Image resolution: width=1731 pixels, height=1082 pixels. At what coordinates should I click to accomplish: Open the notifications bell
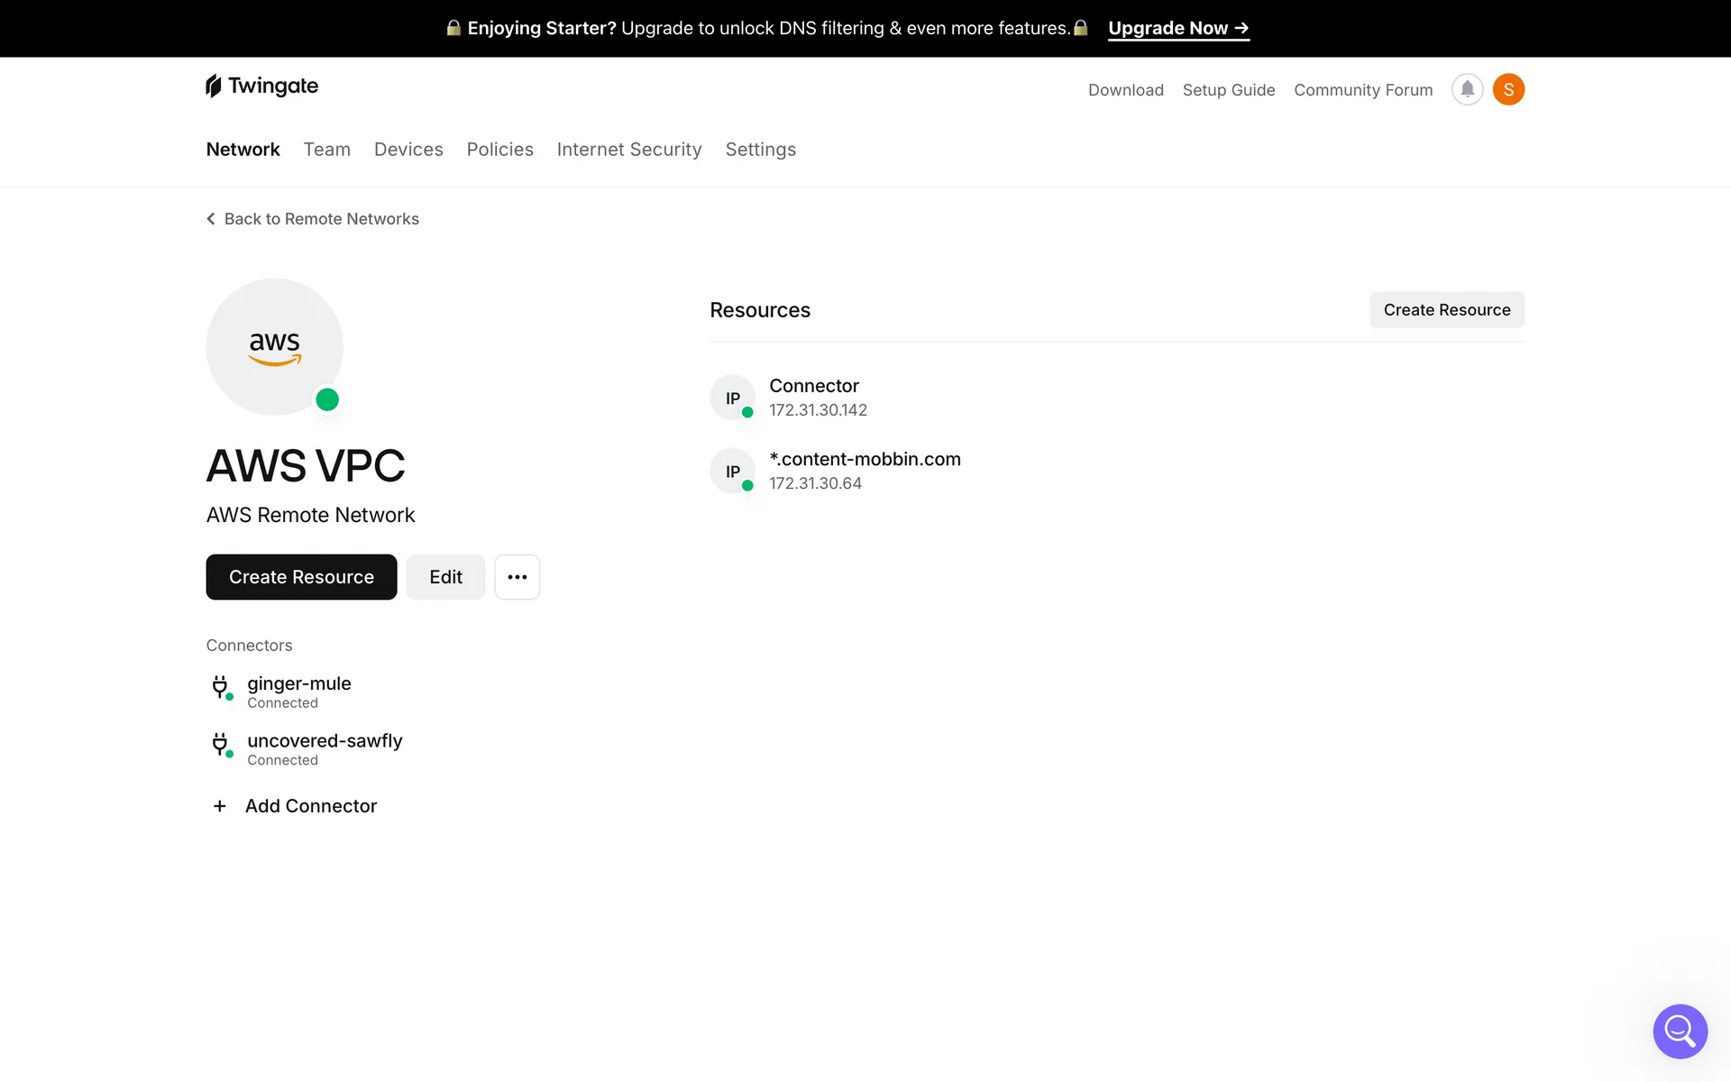[x=1467, y=89]
